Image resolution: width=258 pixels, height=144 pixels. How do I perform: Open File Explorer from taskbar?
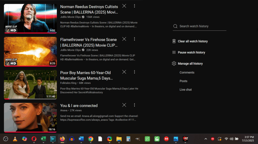click(119, 139)
